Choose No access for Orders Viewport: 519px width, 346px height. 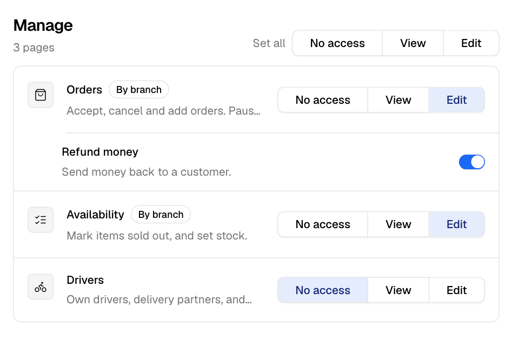coord(323,99)
